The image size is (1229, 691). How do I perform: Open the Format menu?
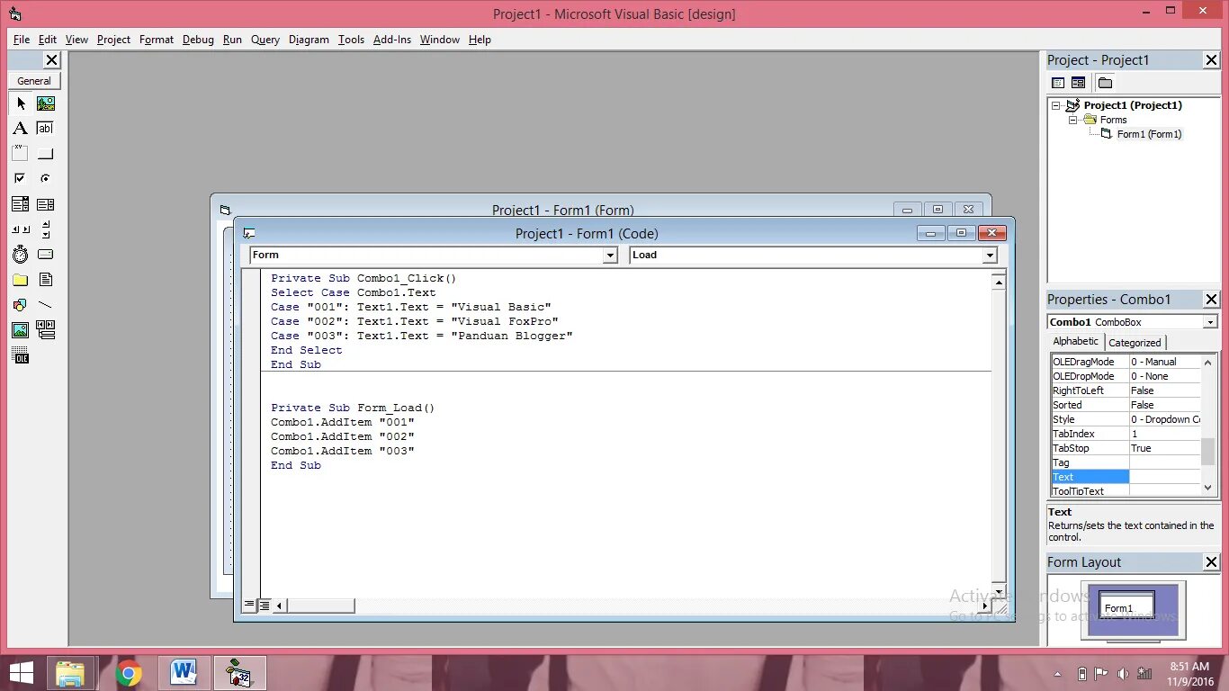point(157,40)
